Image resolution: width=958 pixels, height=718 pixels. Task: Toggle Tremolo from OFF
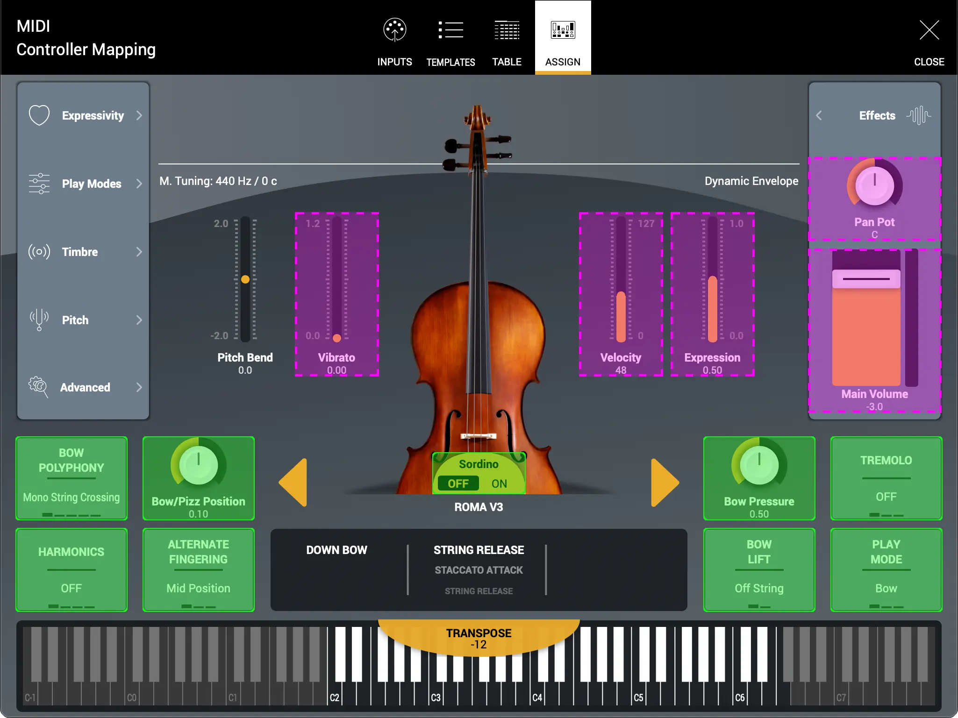886,478
